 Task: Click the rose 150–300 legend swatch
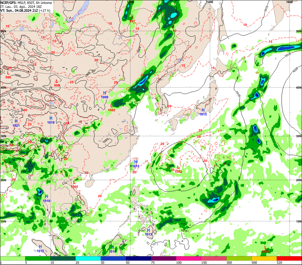(x=214, y=258)
